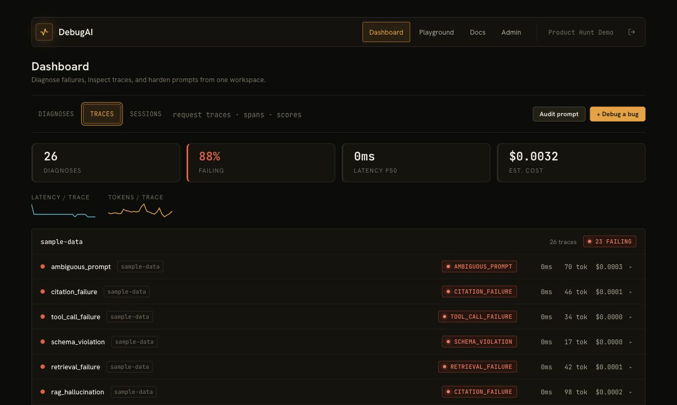Expand the rag_hallucination trace arrow
The image size is (677, 405).
631,392
